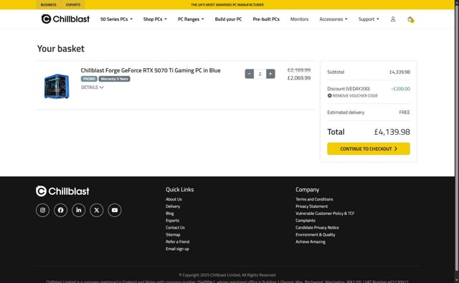
Task: Go to Monitors page
Action: (299, 19)
